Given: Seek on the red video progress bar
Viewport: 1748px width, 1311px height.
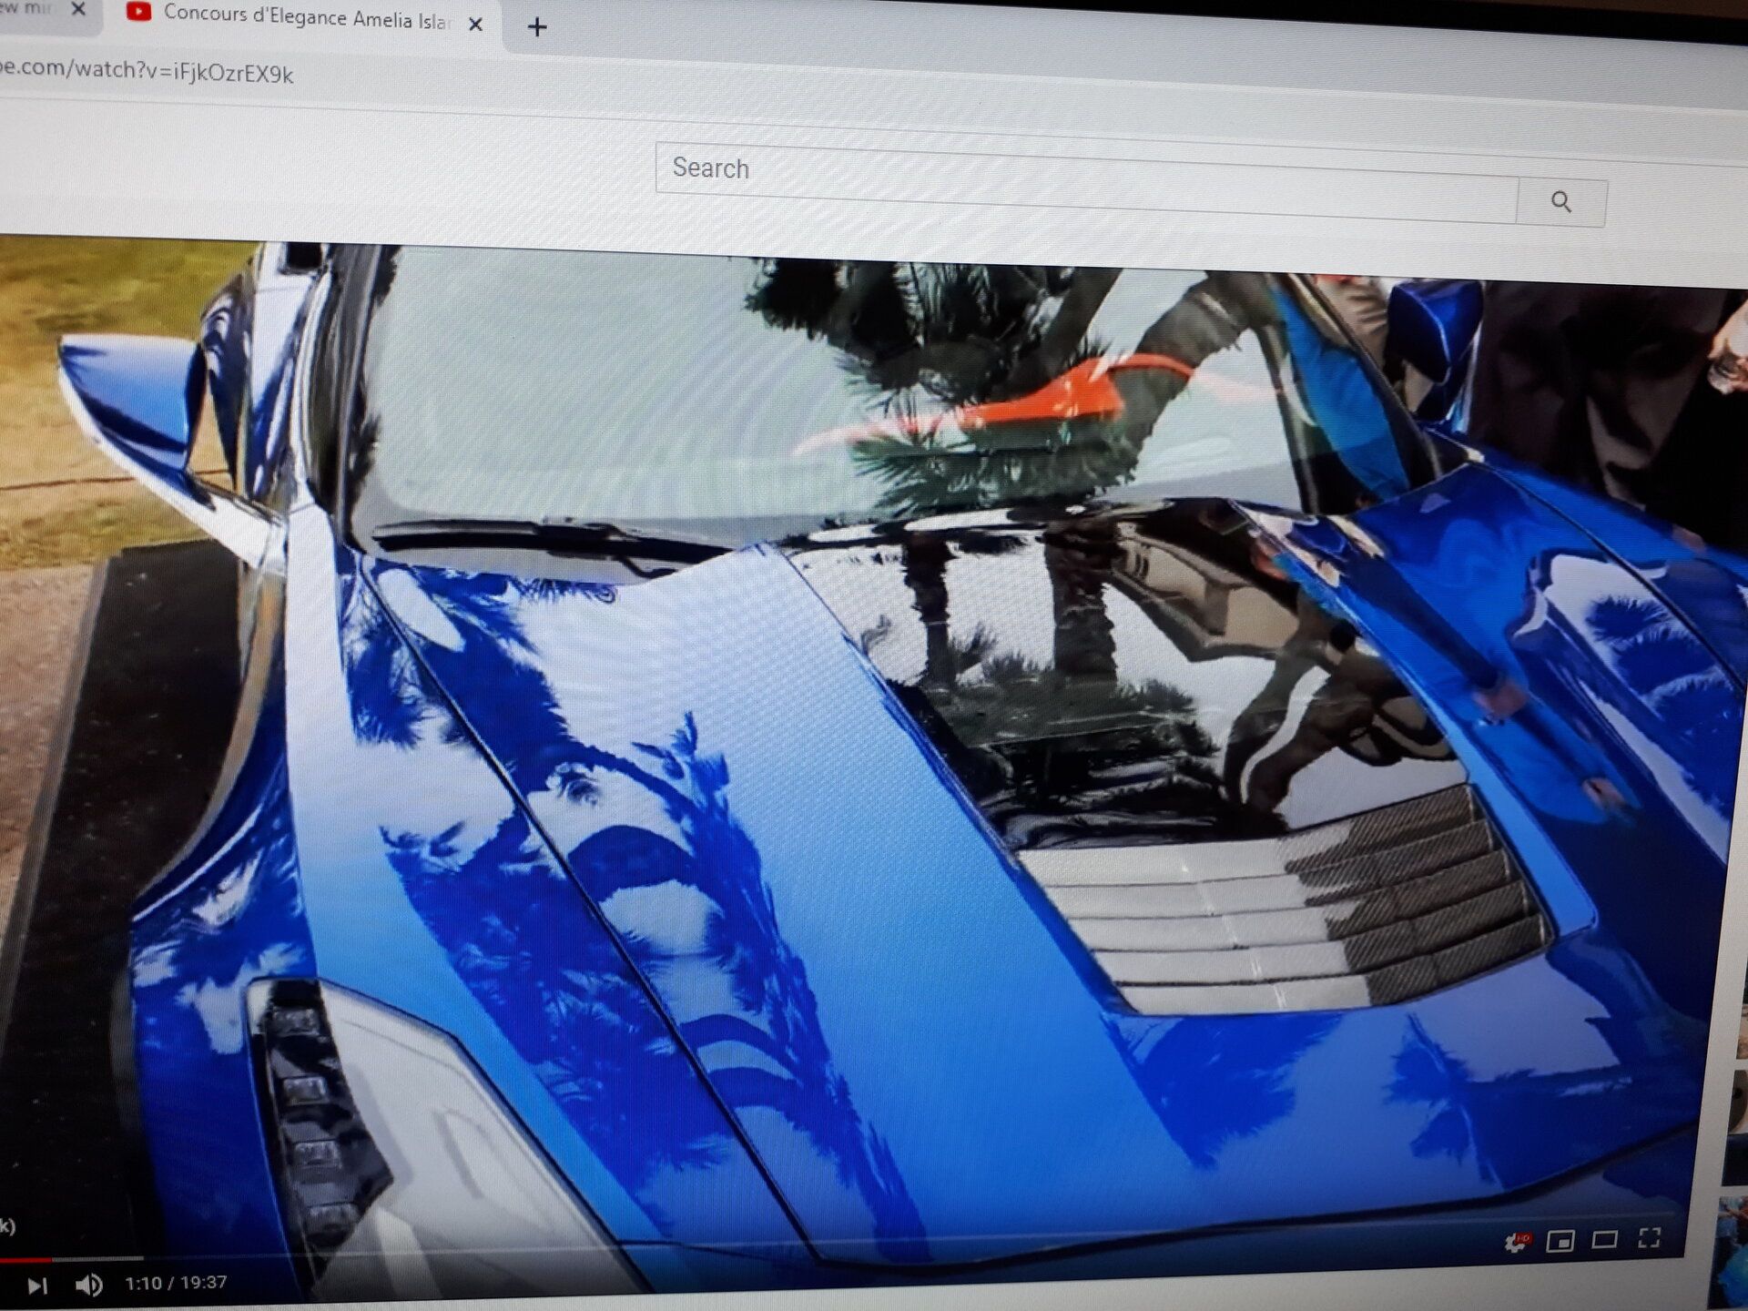Looking at the screenshot, I should point(25,1260).
